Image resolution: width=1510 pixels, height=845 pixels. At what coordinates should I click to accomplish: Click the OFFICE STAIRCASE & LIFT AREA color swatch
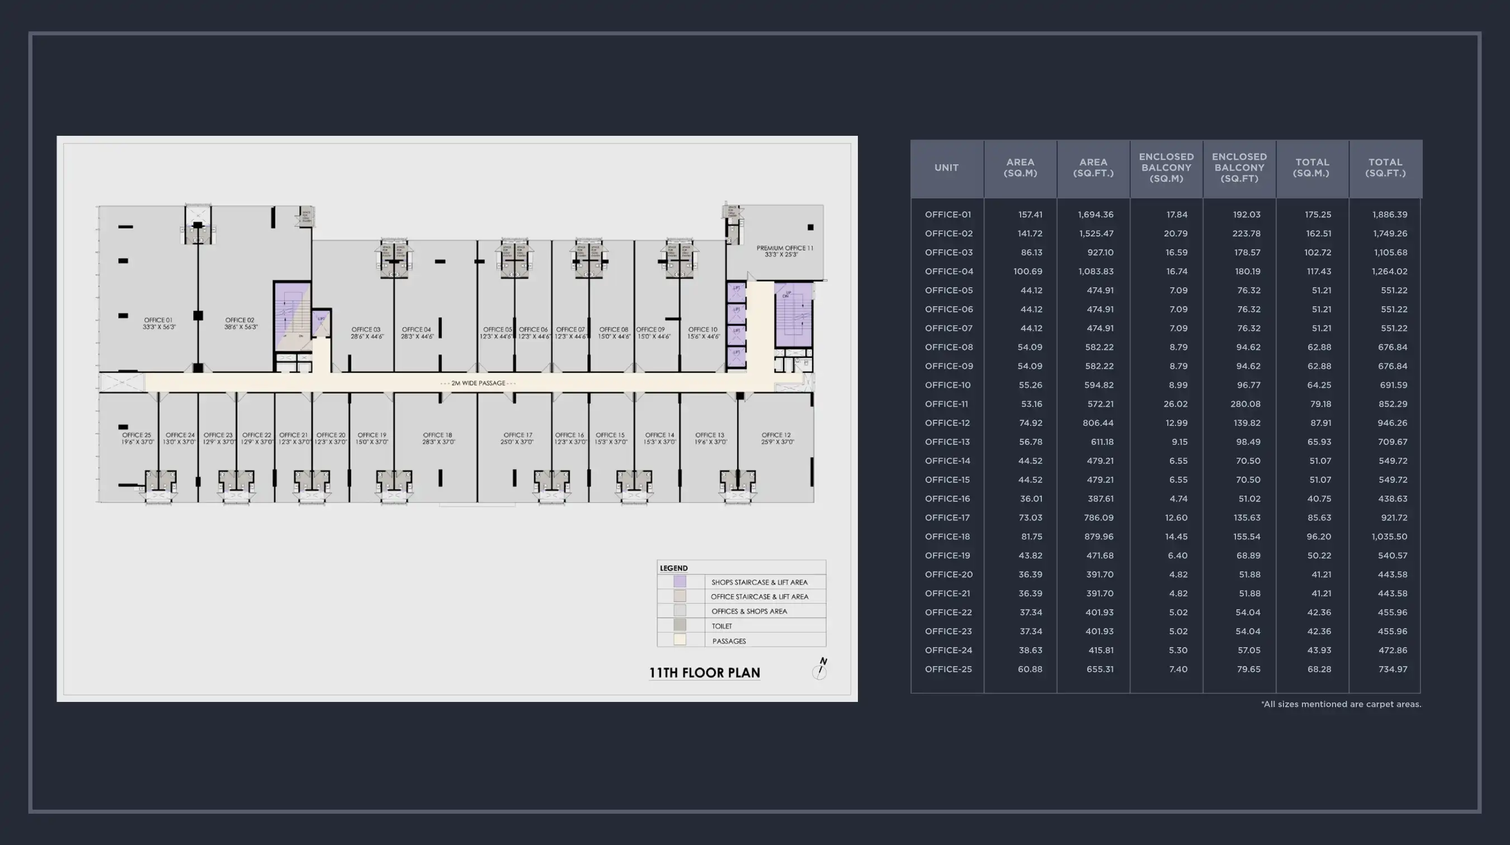coord(680,596)
